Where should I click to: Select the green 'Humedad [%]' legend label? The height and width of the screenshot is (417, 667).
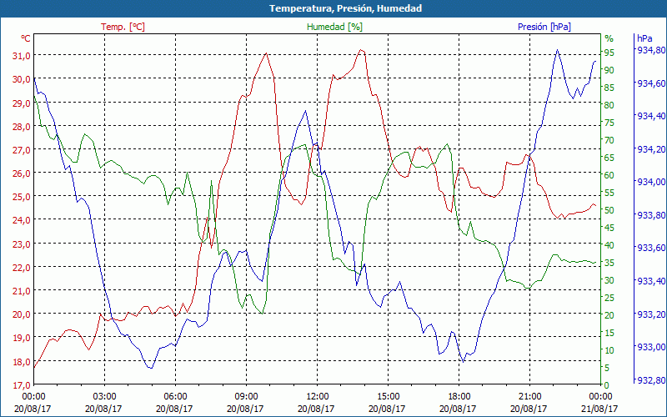(334, 27)
